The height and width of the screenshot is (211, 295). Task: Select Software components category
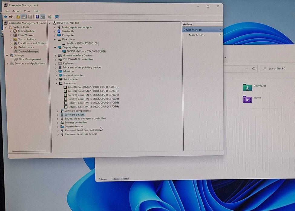point(77,110)
